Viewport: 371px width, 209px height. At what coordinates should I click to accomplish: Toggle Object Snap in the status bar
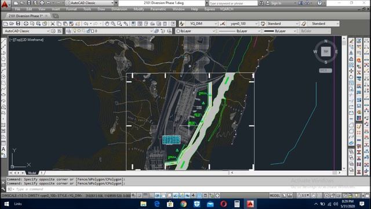pos(163,196)
